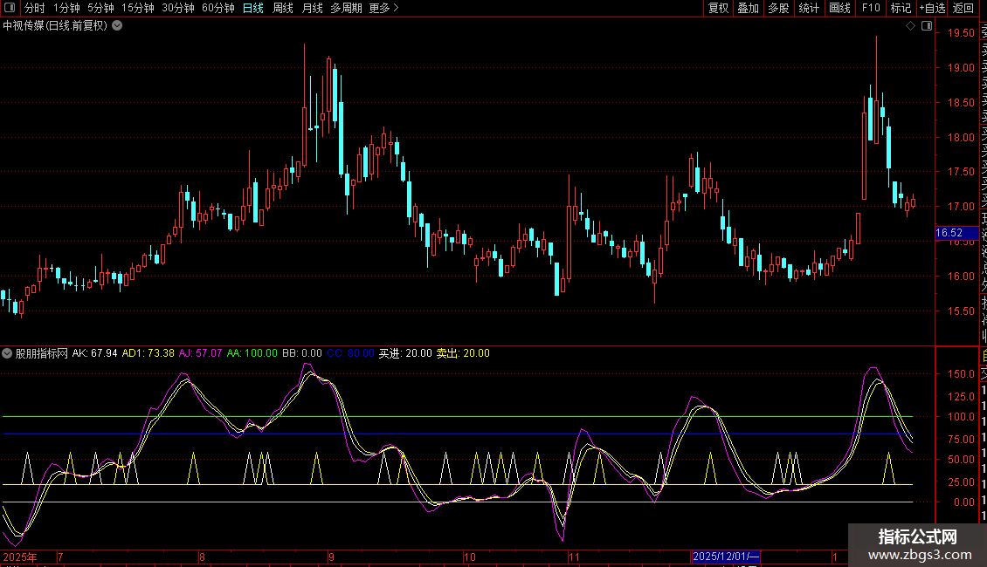Click the diamond marker icon above the price axis

(x=910, y=26)
